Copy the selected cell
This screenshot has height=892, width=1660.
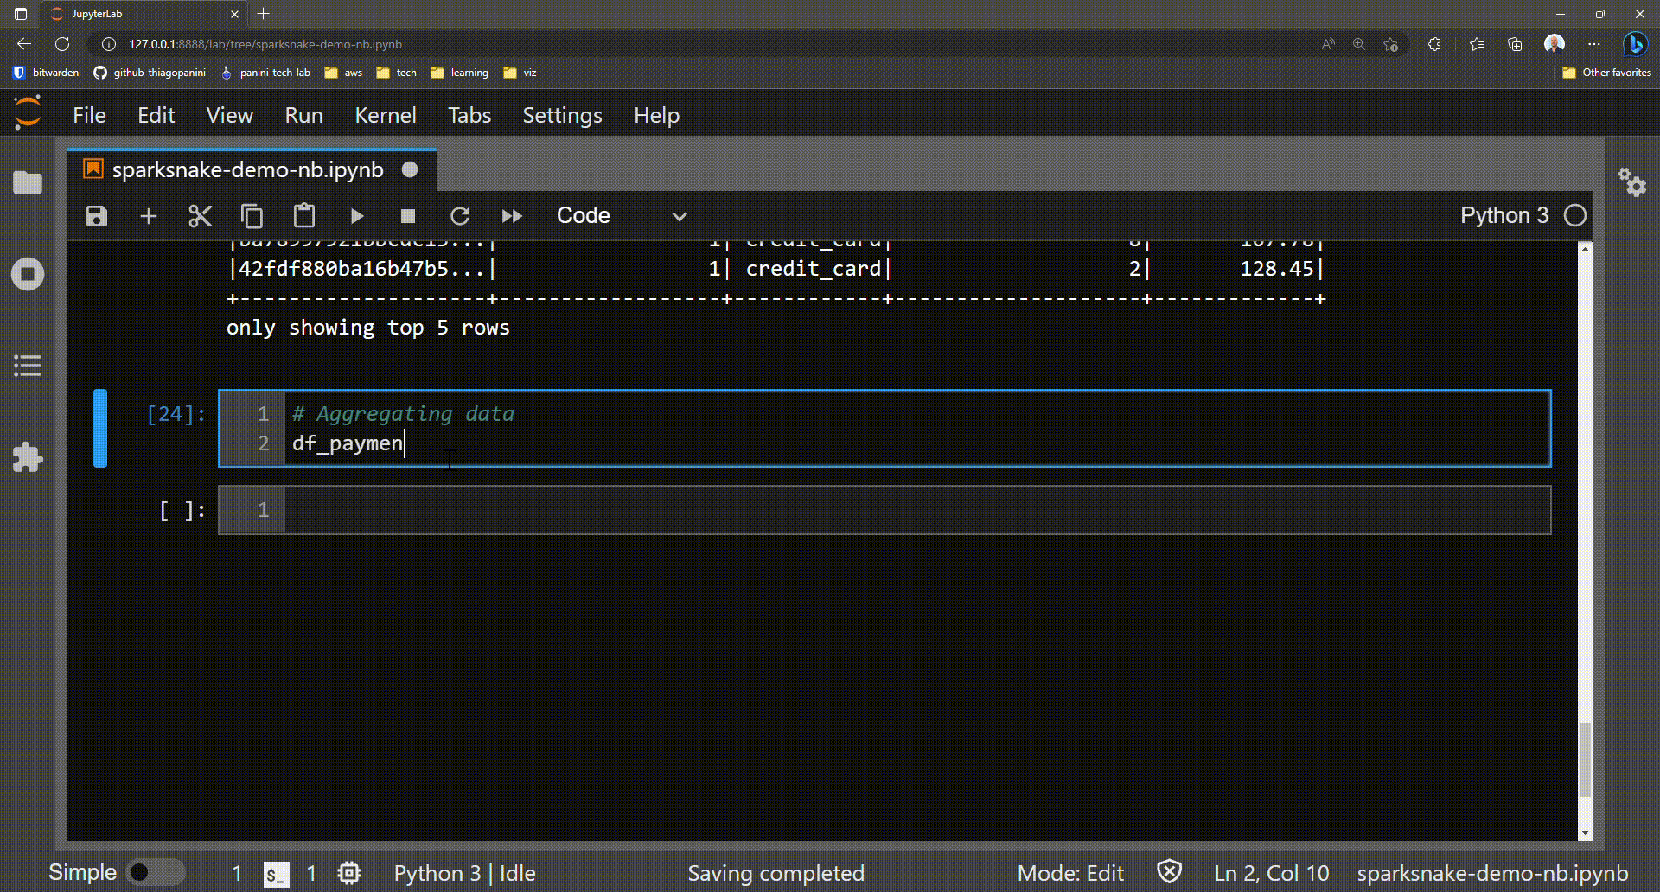pos(252,216)
